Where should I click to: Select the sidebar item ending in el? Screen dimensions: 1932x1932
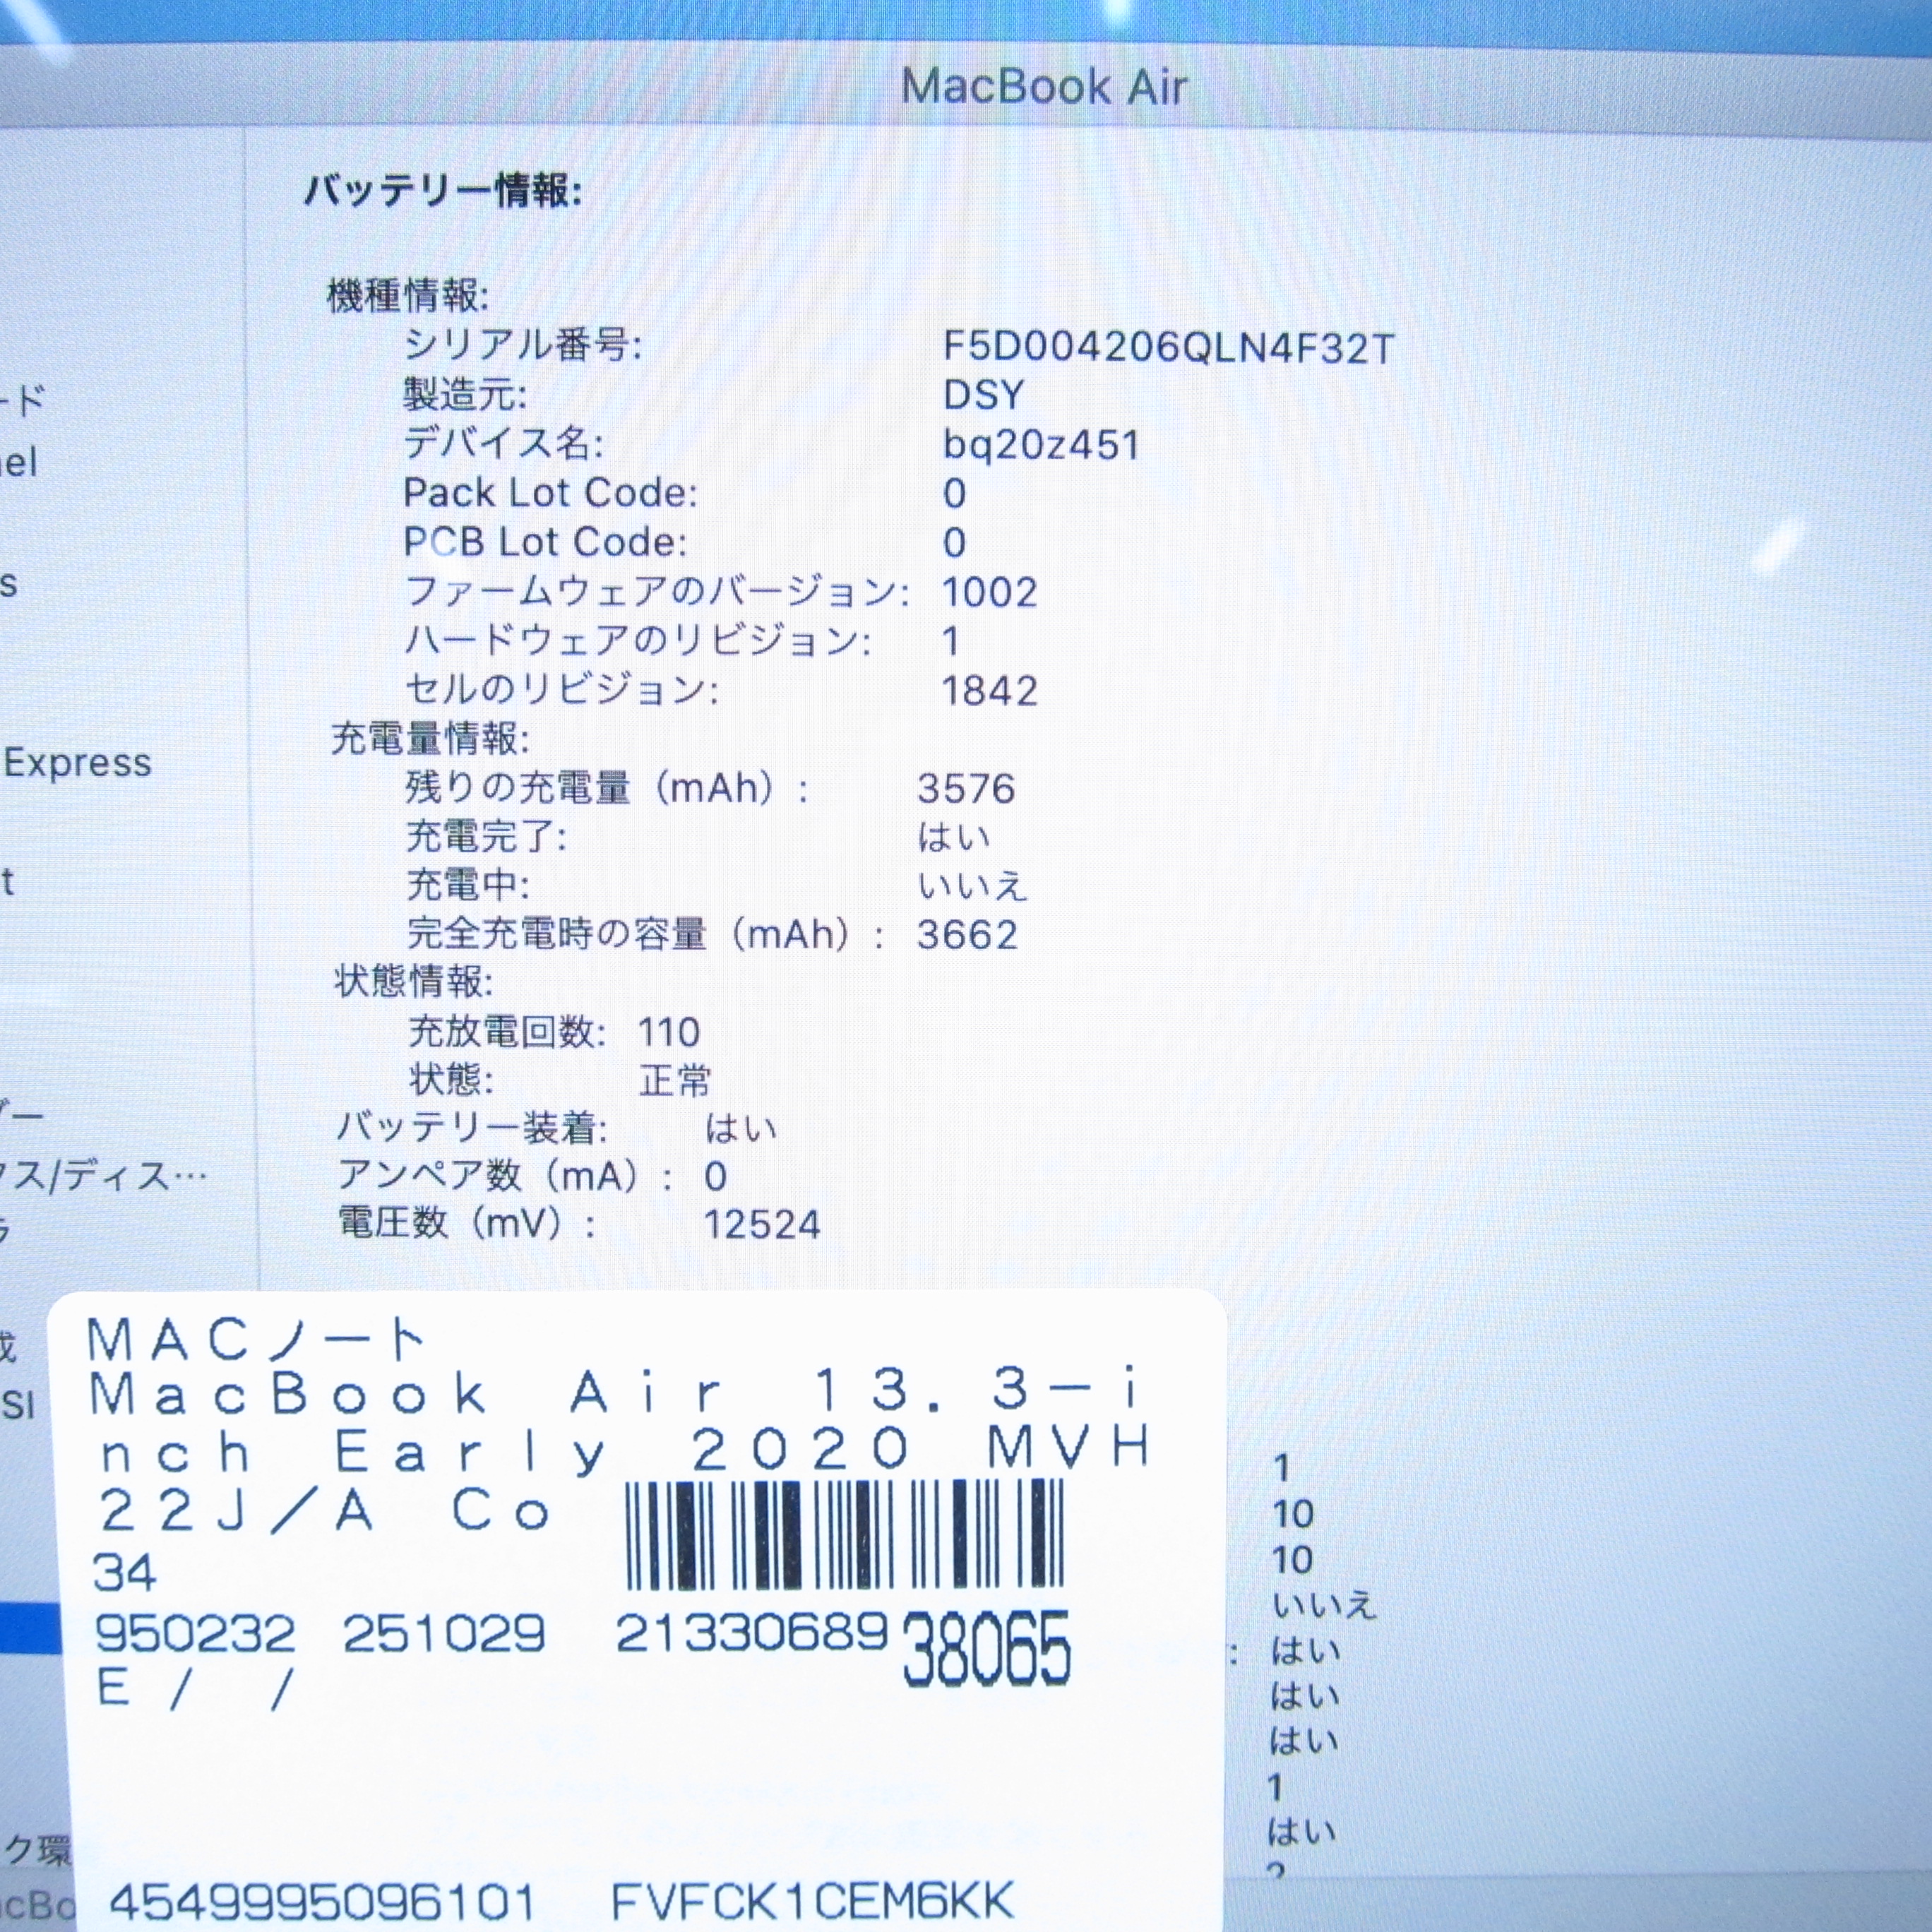coord(18,463)
